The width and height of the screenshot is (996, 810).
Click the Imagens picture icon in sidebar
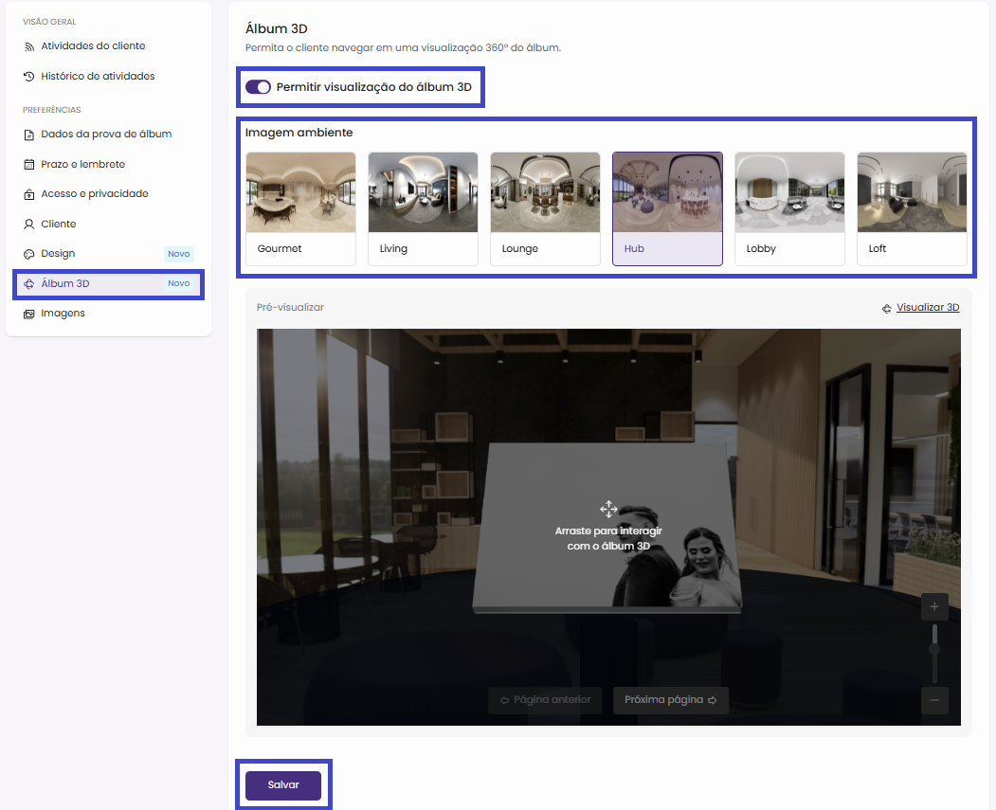pyautogui.click(x=29, y=314)
